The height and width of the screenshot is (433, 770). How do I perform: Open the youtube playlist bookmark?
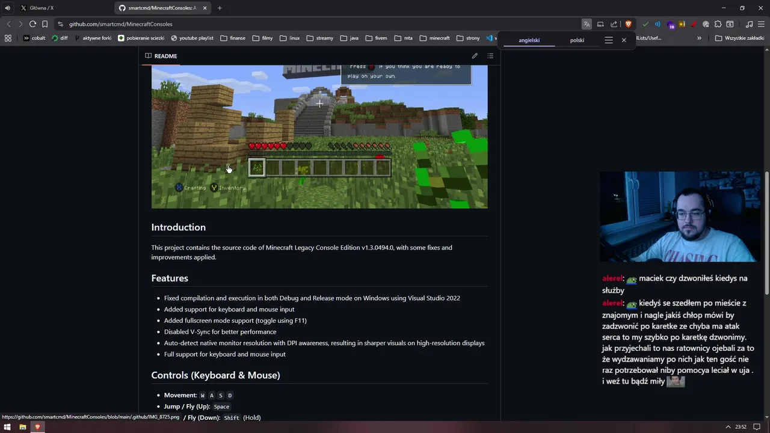[x=192, y=38]
